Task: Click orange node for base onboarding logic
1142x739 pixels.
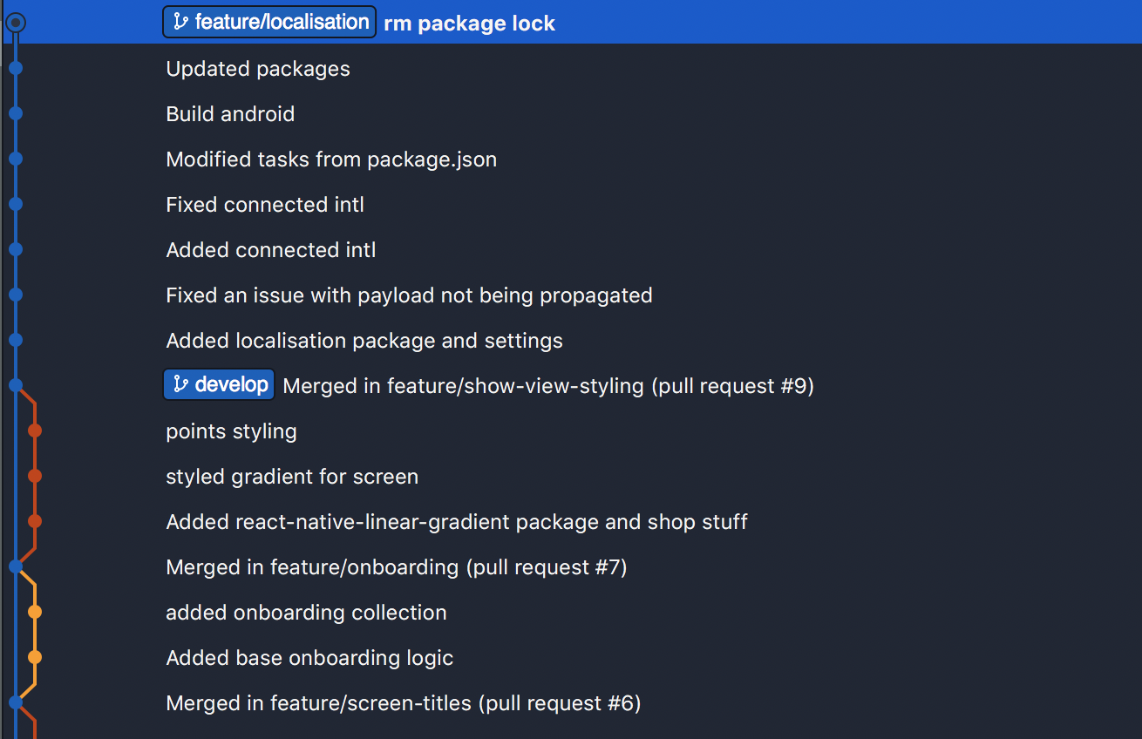Action: 35,657
